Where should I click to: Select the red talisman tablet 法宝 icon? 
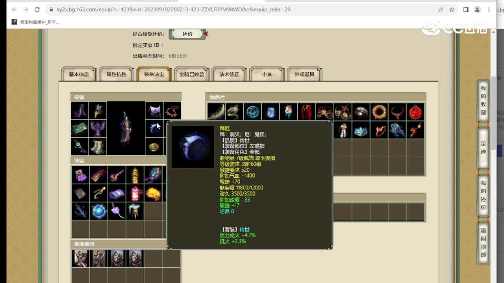coord(98,175)
